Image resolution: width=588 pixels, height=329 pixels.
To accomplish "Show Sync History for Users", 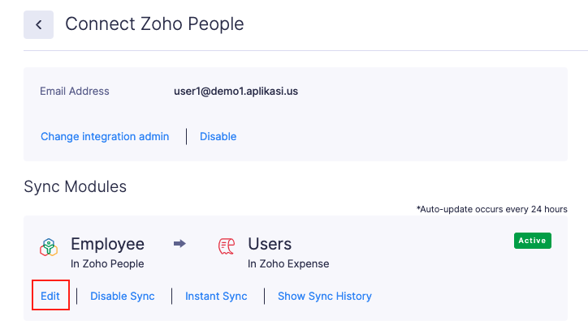I will click(325, 296).
